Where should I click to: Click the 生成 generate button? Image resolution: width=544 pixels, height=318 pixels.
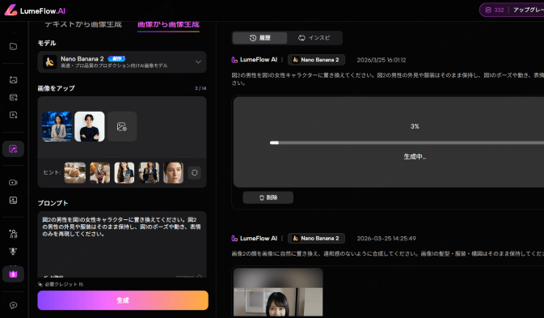[x=123, y=300]
